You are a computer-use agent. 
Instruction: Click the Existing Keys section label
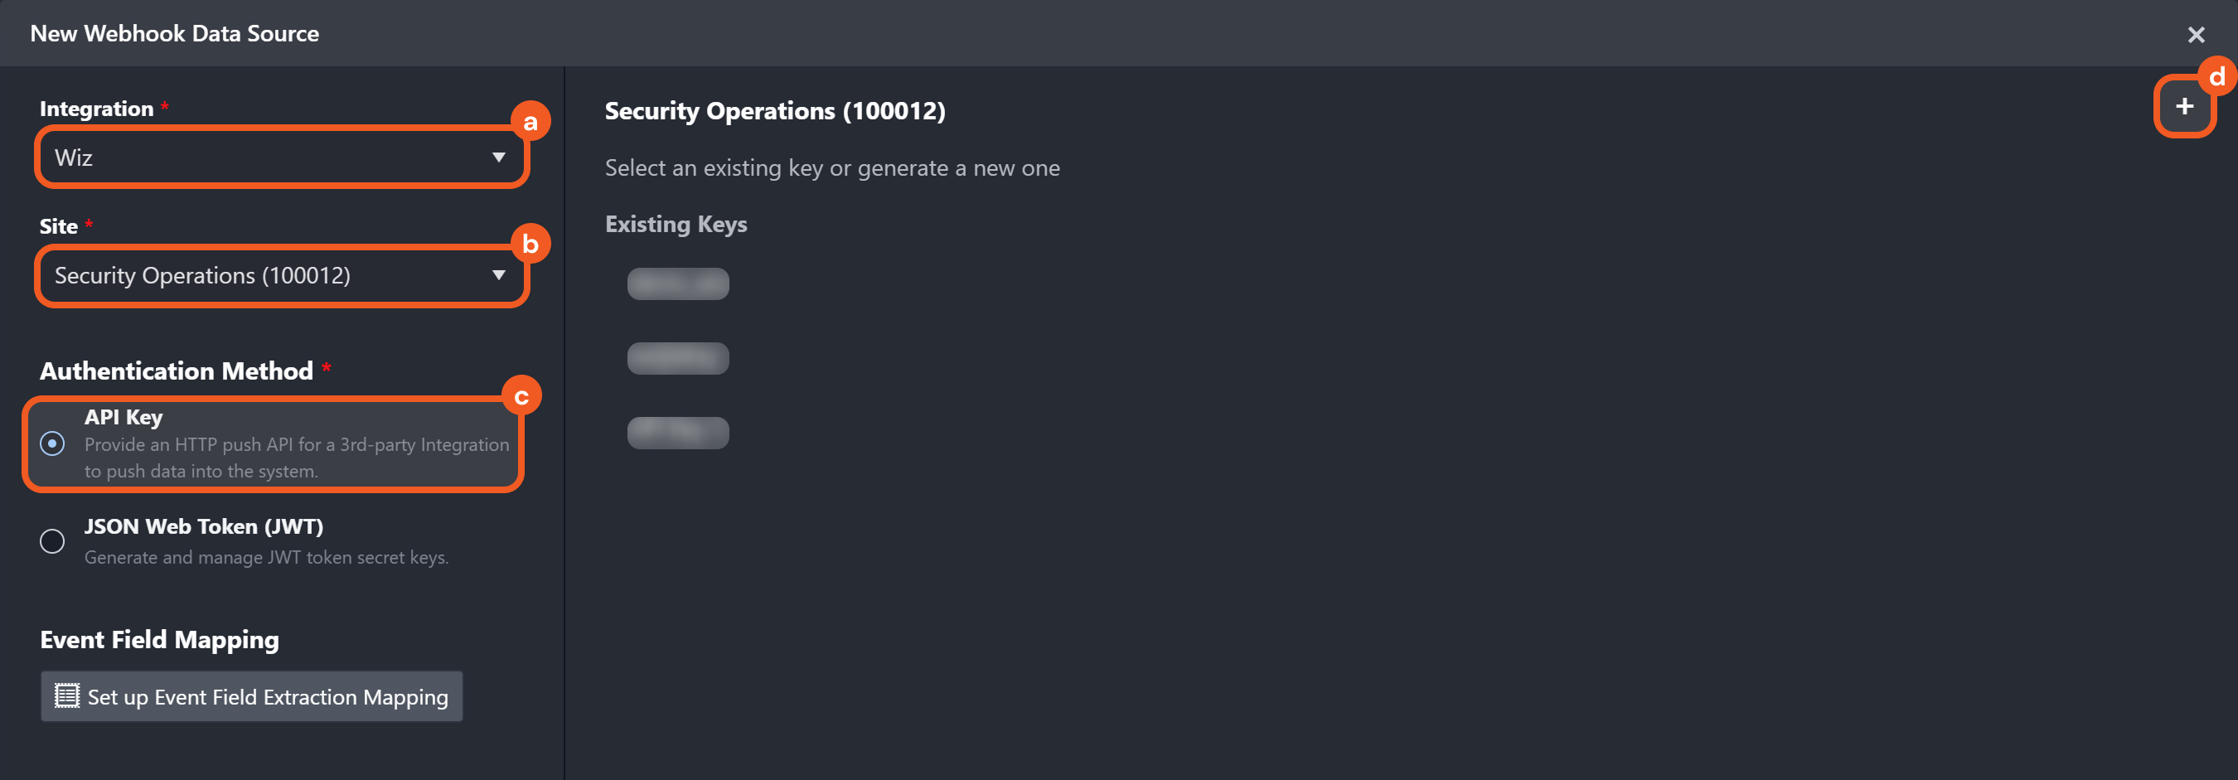point(676,224)
